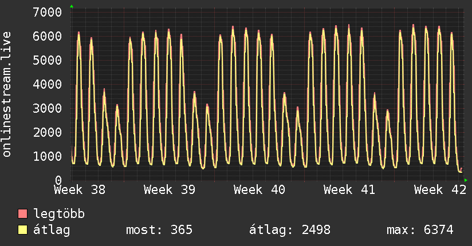The width and height of the screenshot is (472, 246).
Task: Click the pink legtöbb legend swatch
Action: tap(22, 214)
